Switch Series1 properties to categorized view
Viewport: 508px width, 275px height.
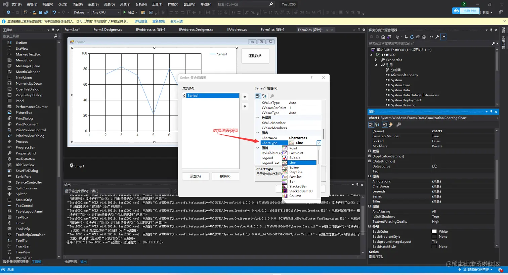click(258, 96)
